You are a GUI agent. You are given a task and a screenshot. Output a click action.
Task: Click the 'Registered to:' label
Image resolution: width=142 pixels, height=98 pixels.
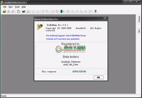coord(71,44)
